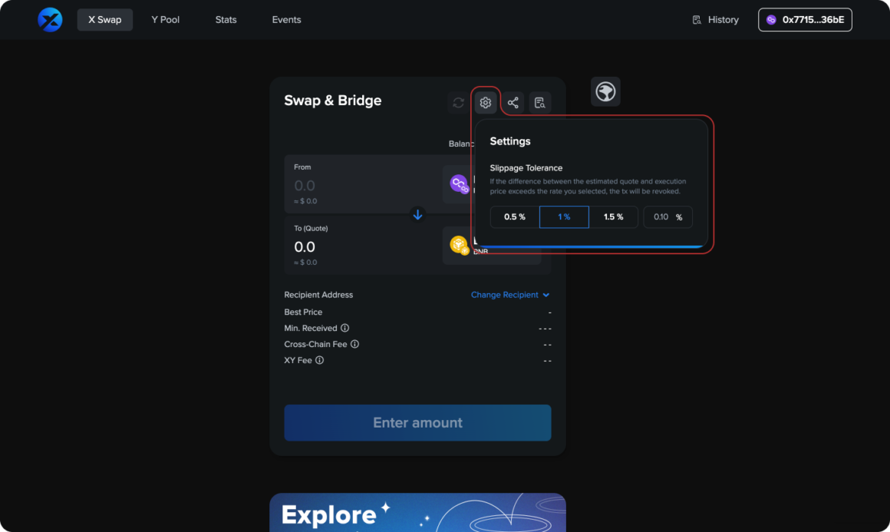Click the swap refresh icon

pyautogui.click(x=458, y=101)
